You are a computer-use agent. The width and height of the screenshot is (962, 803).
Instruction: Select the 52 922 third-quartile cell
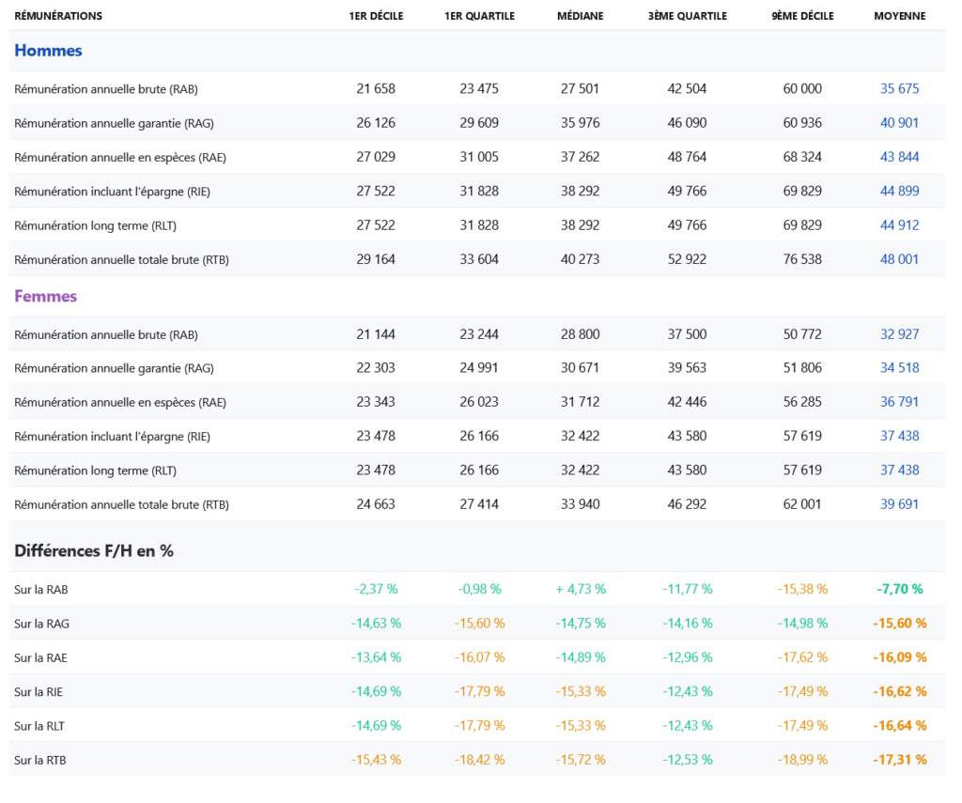point(687,259)
